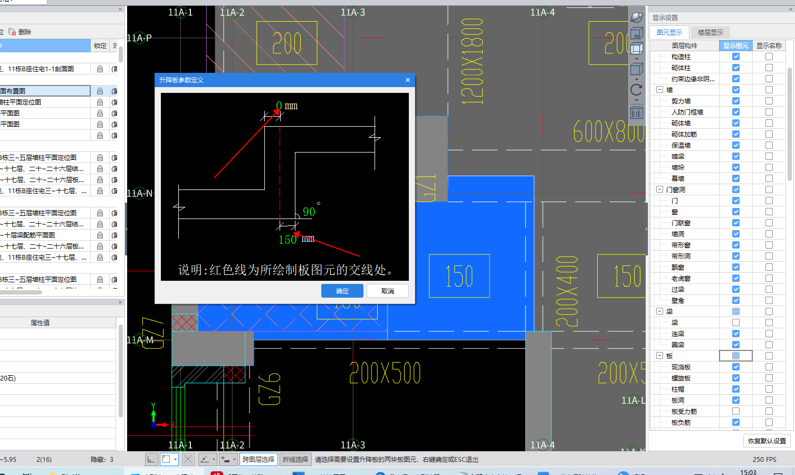This screenshot has height=475, width=795.
Task: Click the 属性值 column header
Action: 40,322
